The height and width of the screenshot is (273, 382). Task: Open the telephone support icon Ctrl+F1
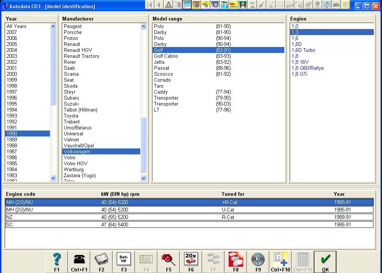tap(79, 261)
